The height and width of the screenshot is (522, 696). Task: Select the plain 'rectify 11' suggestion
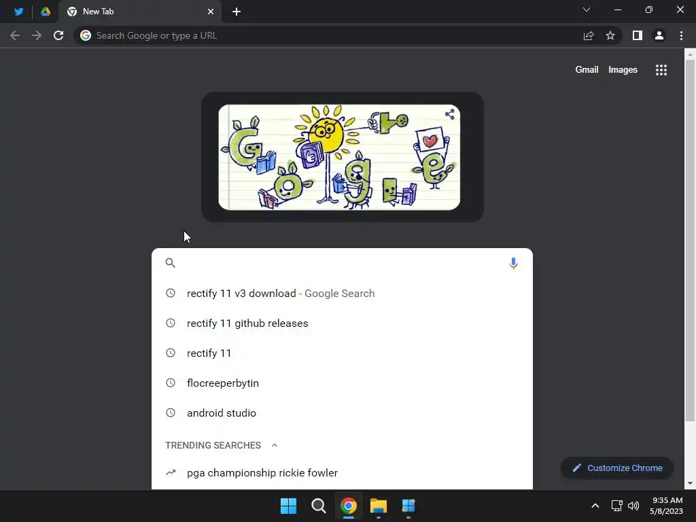coord(342,353)
